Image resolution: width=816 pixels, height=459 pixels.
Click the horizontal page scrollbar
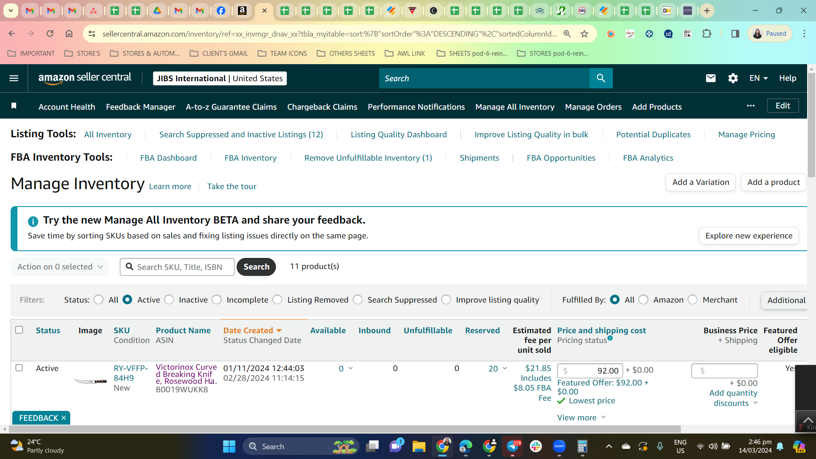(344, 429)
